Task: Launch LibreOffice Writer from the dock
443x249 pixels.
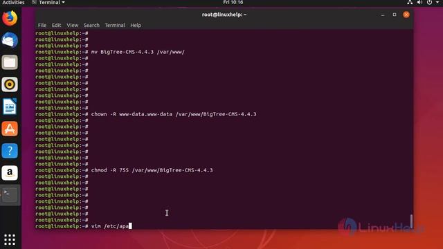Action: click(x=10, y=107)
